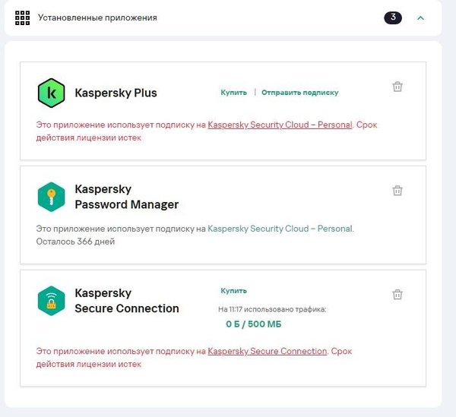
Task: Collapse the installed applications section
Action: (x=420, y=17)
